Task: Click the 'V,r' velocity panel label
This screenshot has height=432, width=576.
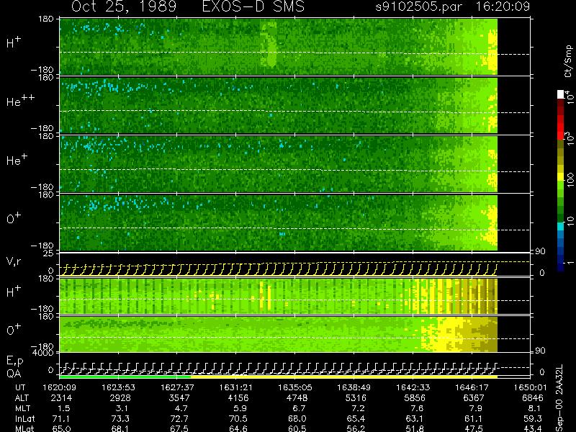Action: pyautogui.click(x=14, y=262)
